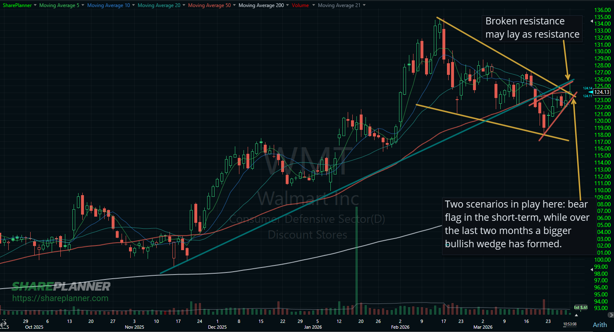Screen dimensions: 614x332
Task: Click the current price label showing 124.13
Action: (x=602, y=92)
